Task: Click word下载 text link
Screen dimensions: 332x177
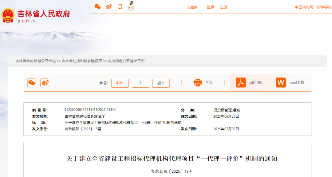Action: [297, 82]
